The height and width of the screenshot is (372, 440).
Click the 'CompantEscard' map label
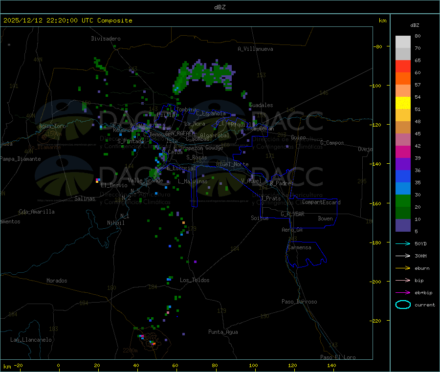coord(321,202)
